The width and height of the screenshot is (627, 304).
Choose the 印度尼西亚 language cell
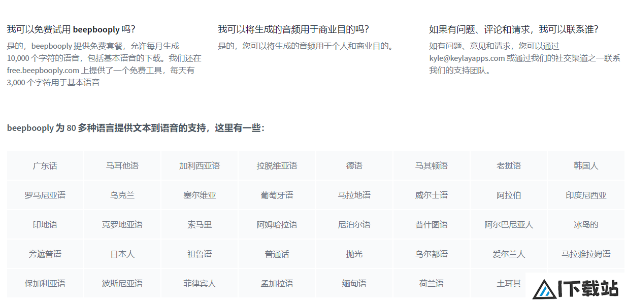click(x=586, y=195)
